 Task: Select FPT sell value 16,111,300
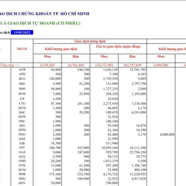138,148
